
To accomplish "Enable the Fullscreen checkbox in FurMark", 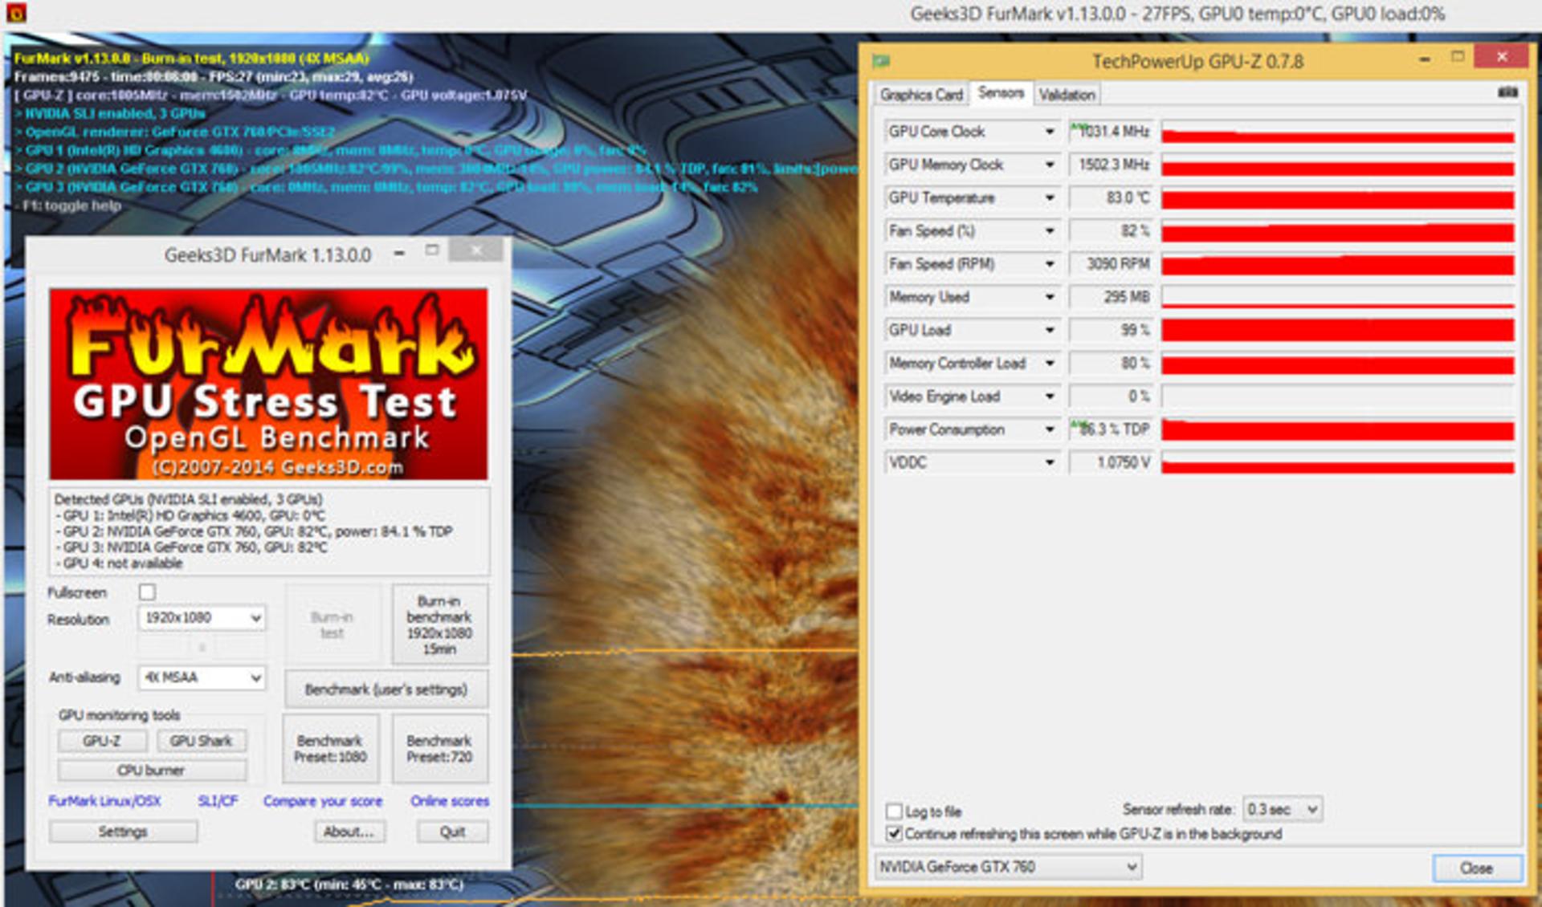I will pos(147,592).
